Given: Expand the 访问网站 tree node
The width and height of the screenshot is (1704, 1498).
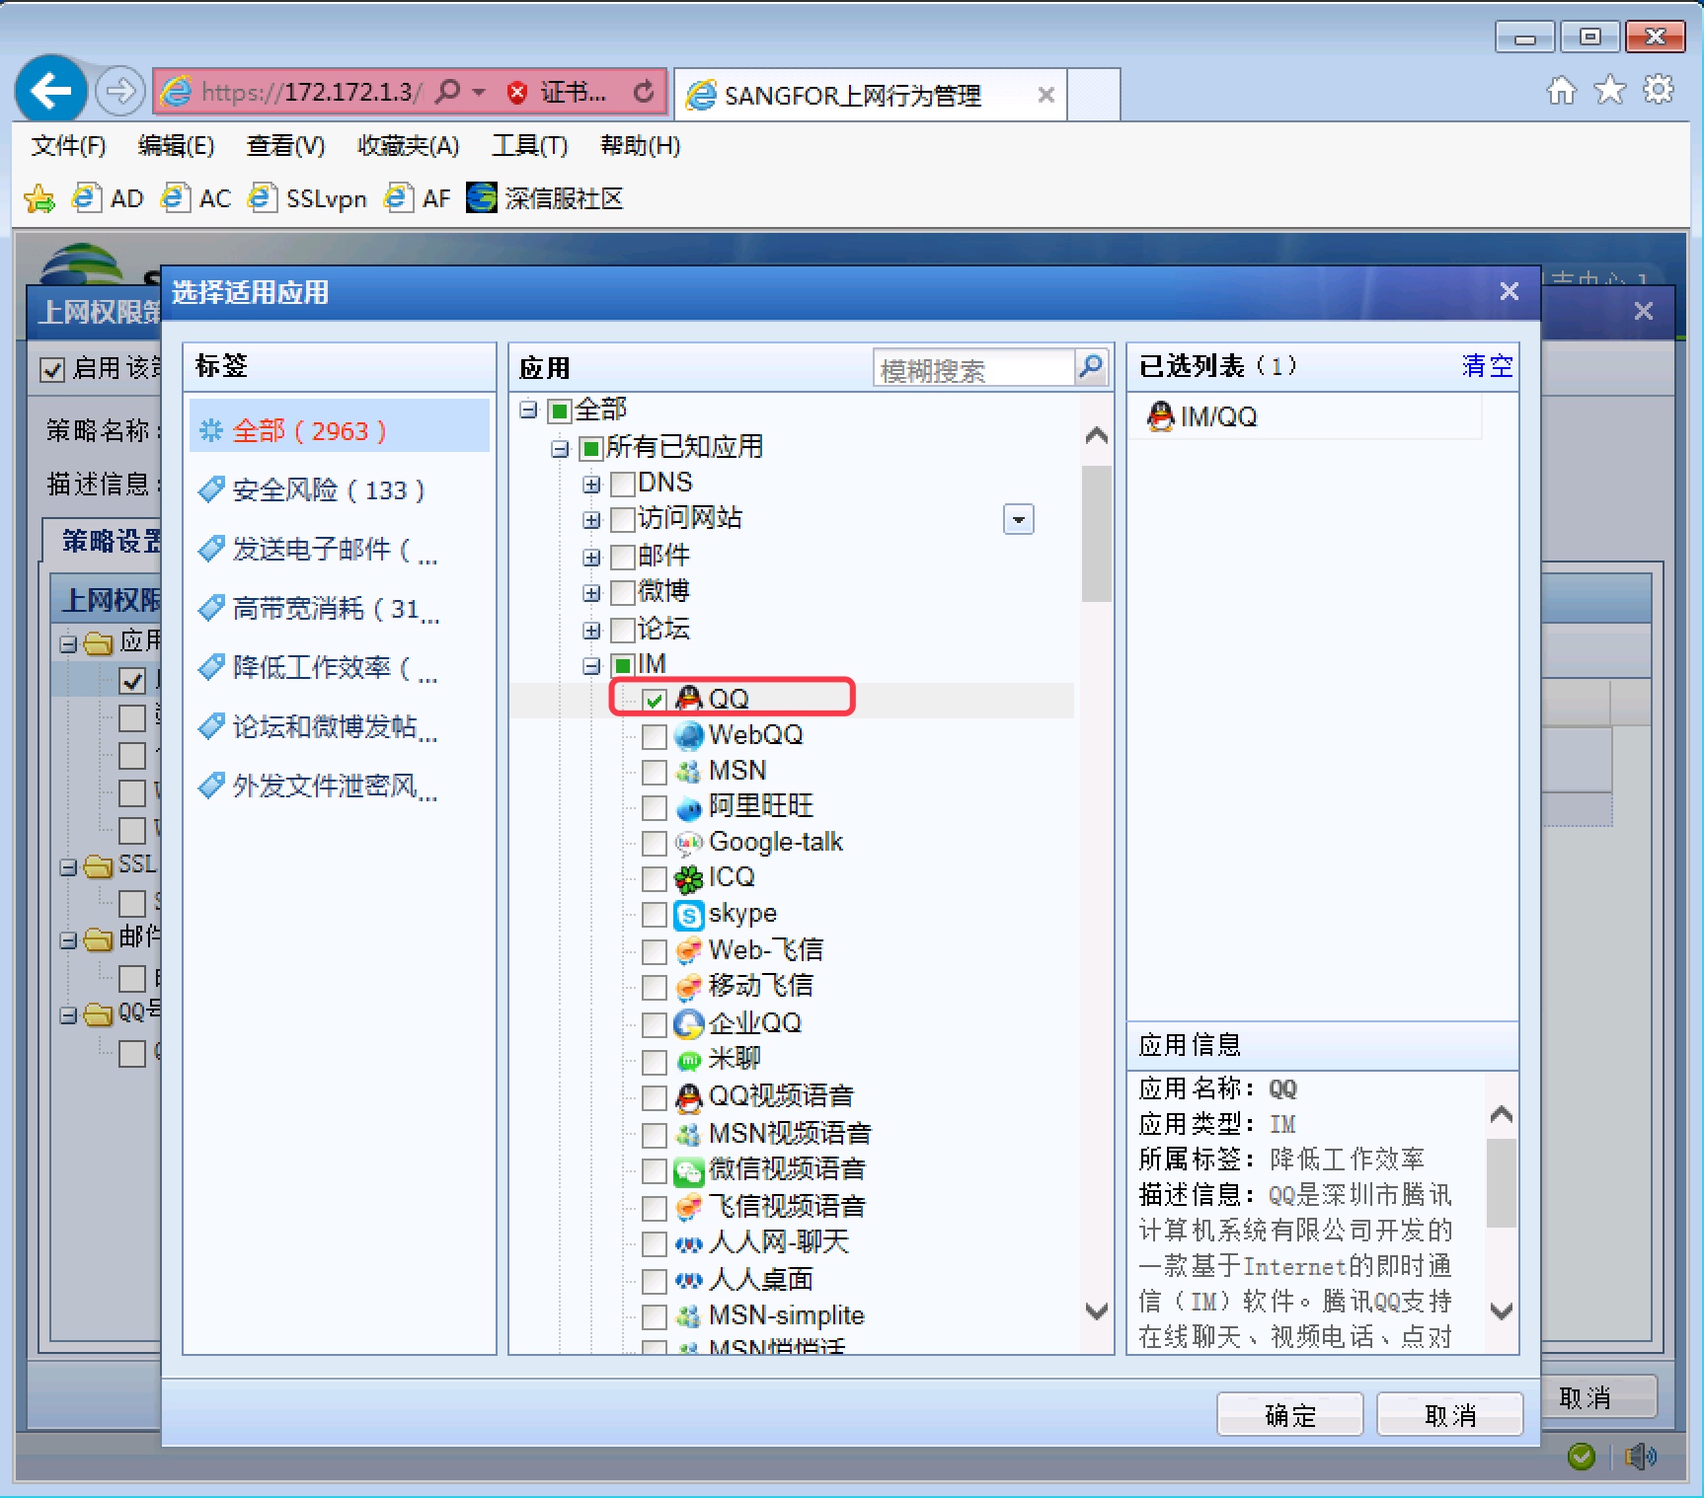Looking at the screenshot, I should click(x=591, y=520).
